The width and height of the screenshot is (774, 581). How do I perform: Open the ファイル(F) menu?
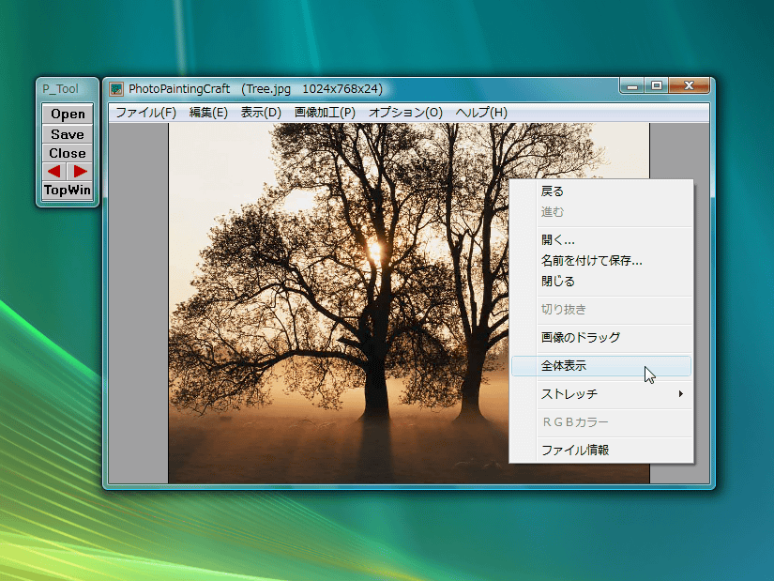(145, 113)
